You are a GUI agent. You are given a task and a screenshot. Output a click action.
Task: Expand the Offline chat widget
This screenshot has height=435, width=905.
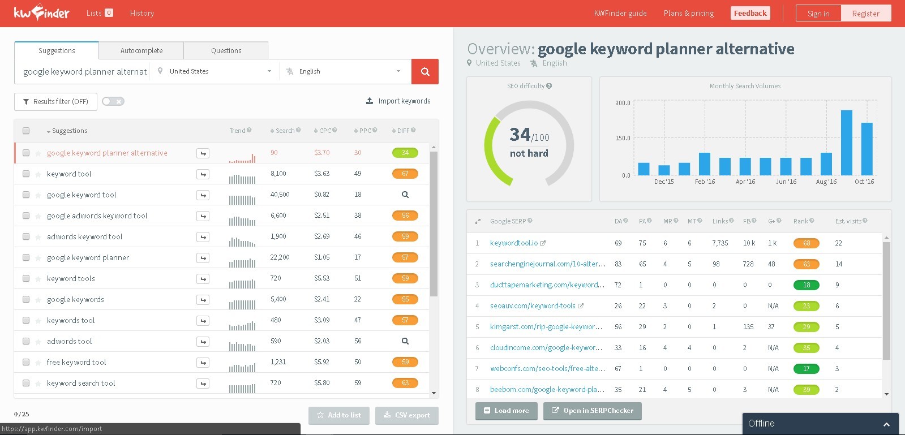[x=820, y=424]
